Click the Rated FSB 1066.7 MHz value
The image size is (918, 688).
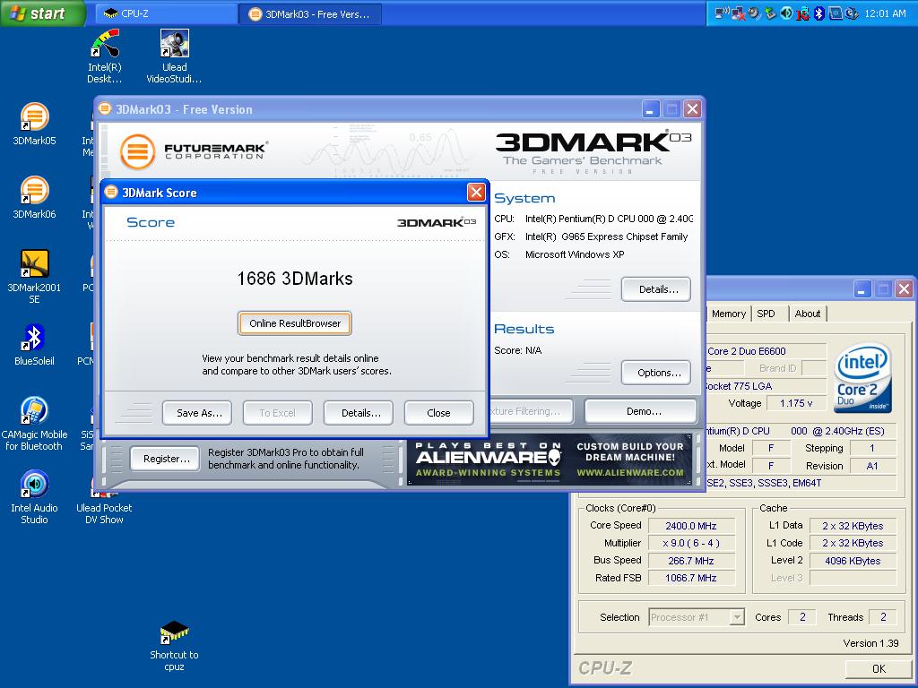691,578
